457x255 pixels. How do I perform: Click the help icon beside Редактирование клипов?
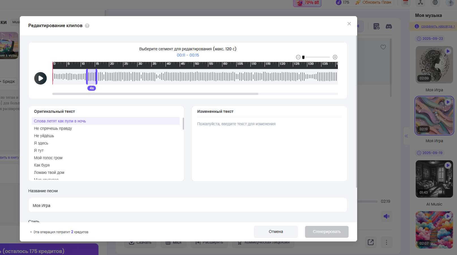(x=87, y=26)
